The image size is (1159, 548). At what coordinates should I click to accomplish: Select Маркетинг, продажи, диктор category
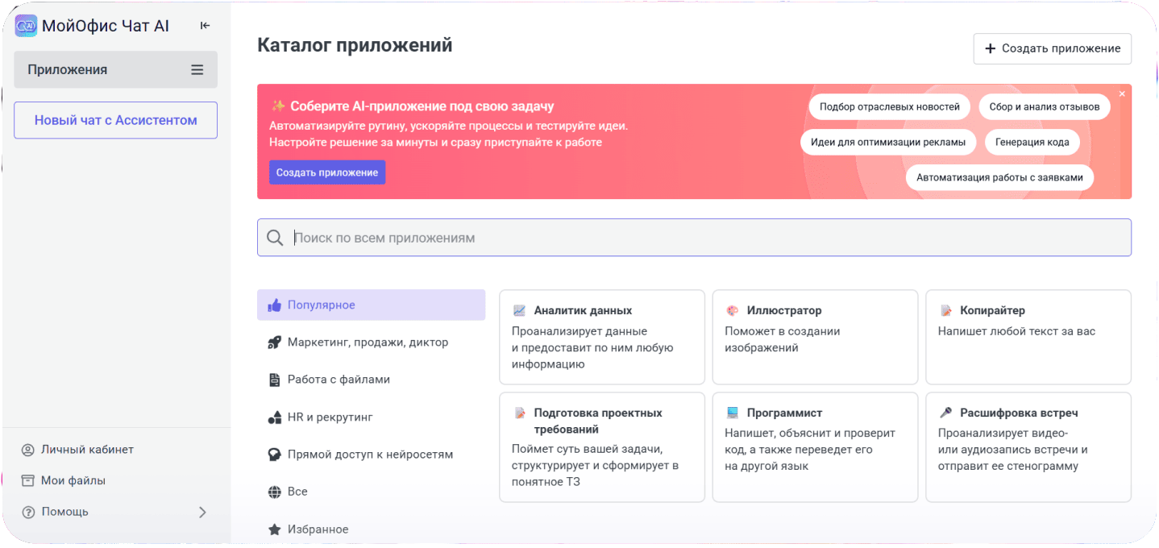pos(368,342)
